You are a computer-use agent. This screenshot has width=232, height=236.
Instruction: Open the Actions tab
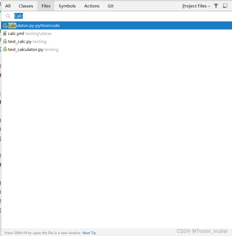click(92, 6)
